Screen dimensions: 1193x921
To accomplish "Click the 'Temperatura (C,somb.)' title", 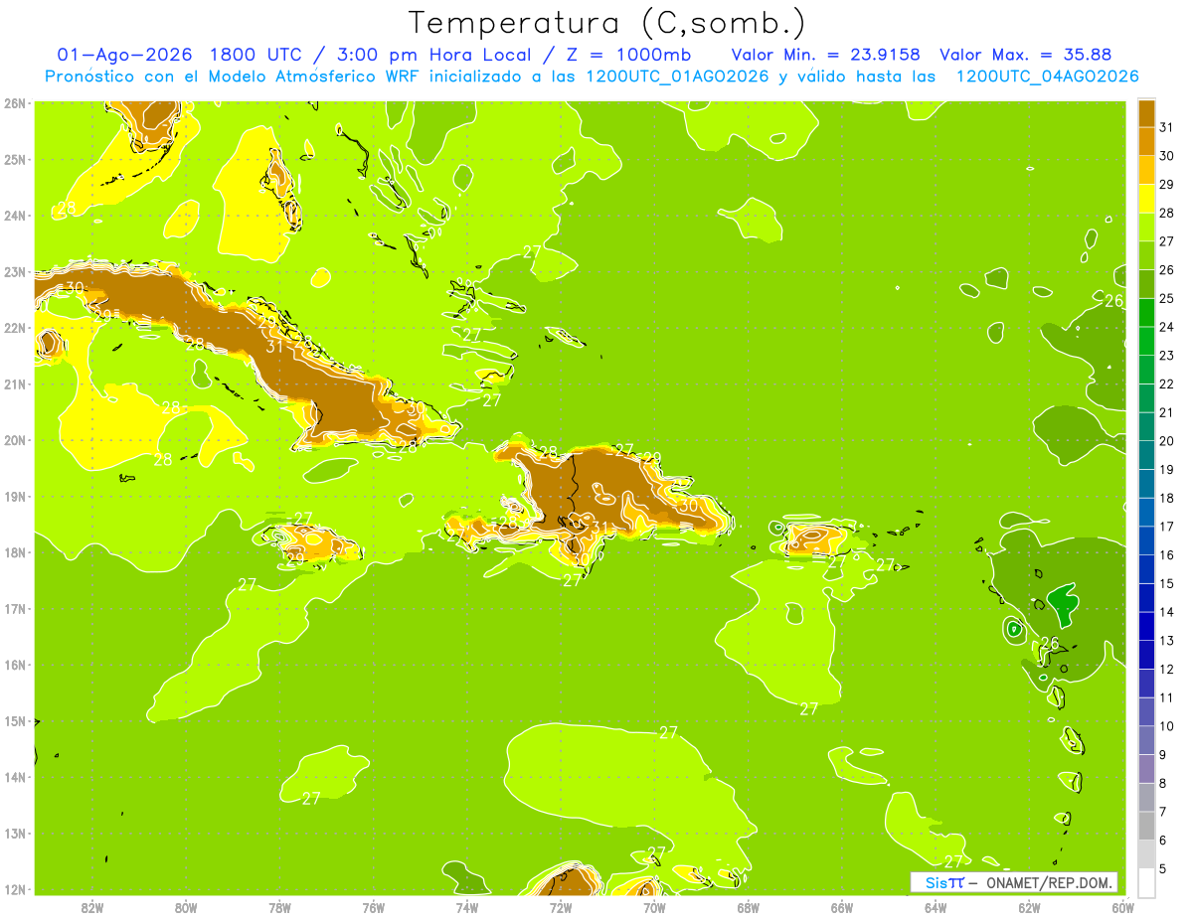I will pos(607,23).
